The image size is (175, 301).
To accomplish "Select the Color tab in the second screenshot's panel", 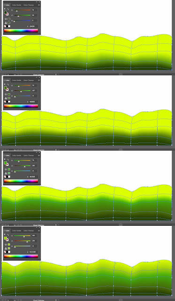I will click(8, 80).
